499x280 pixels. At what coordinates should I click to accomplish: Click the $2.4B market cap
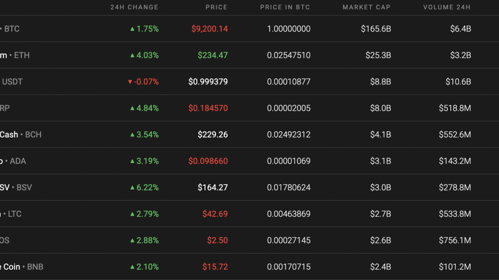380,267
